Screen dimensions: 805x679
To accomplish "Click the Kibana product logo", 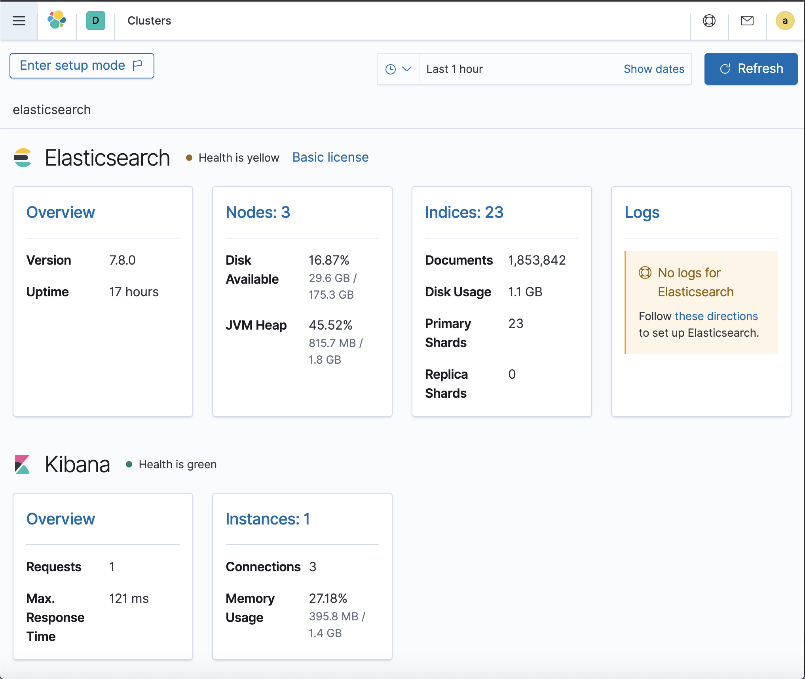I will 23,464.
